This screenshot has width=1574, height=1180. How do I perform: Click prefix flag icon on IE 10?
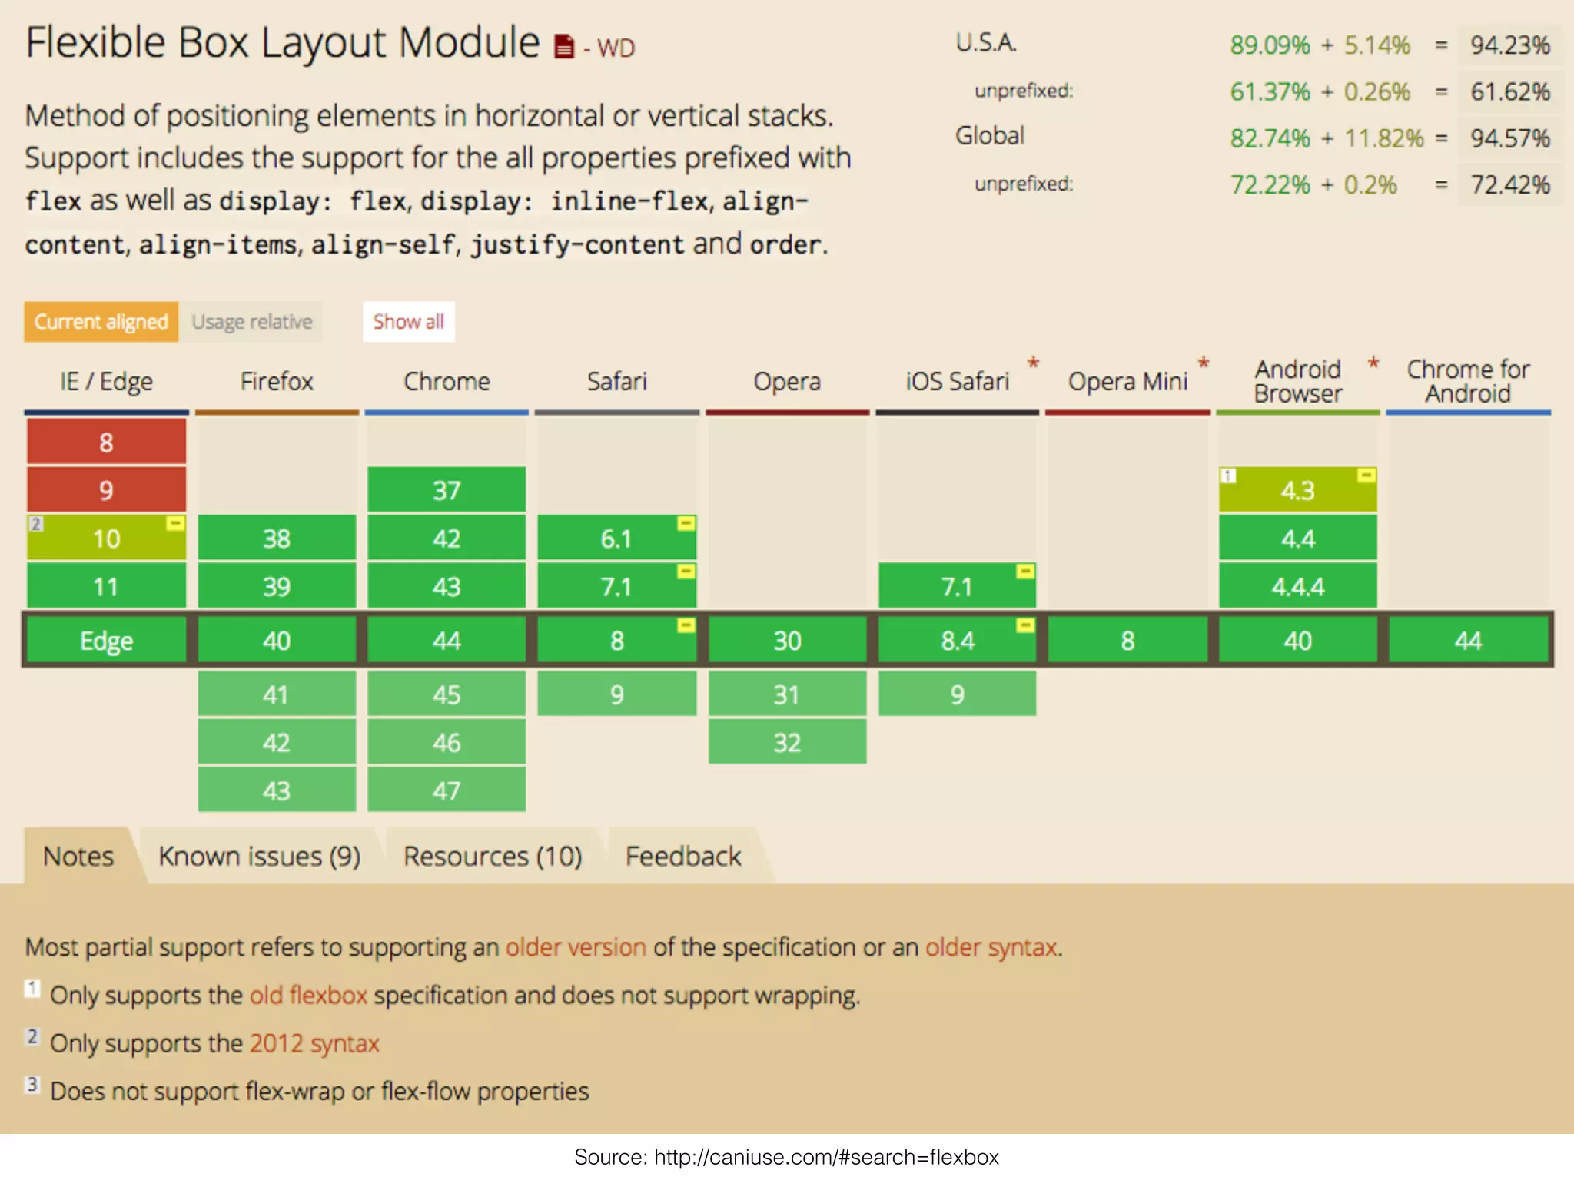coord(175,524)
